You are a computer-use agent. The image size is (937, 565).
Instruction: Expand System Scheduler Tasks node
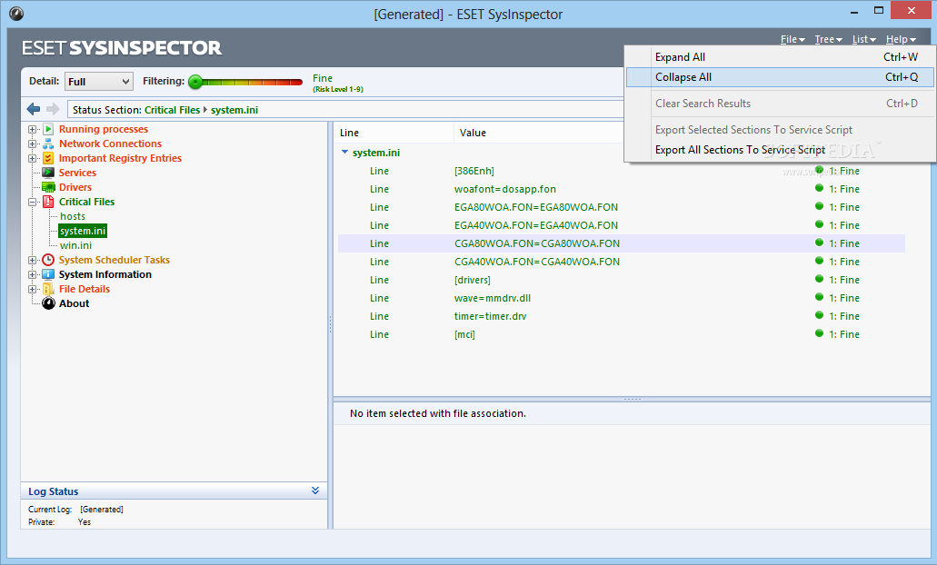pos(33,260)
